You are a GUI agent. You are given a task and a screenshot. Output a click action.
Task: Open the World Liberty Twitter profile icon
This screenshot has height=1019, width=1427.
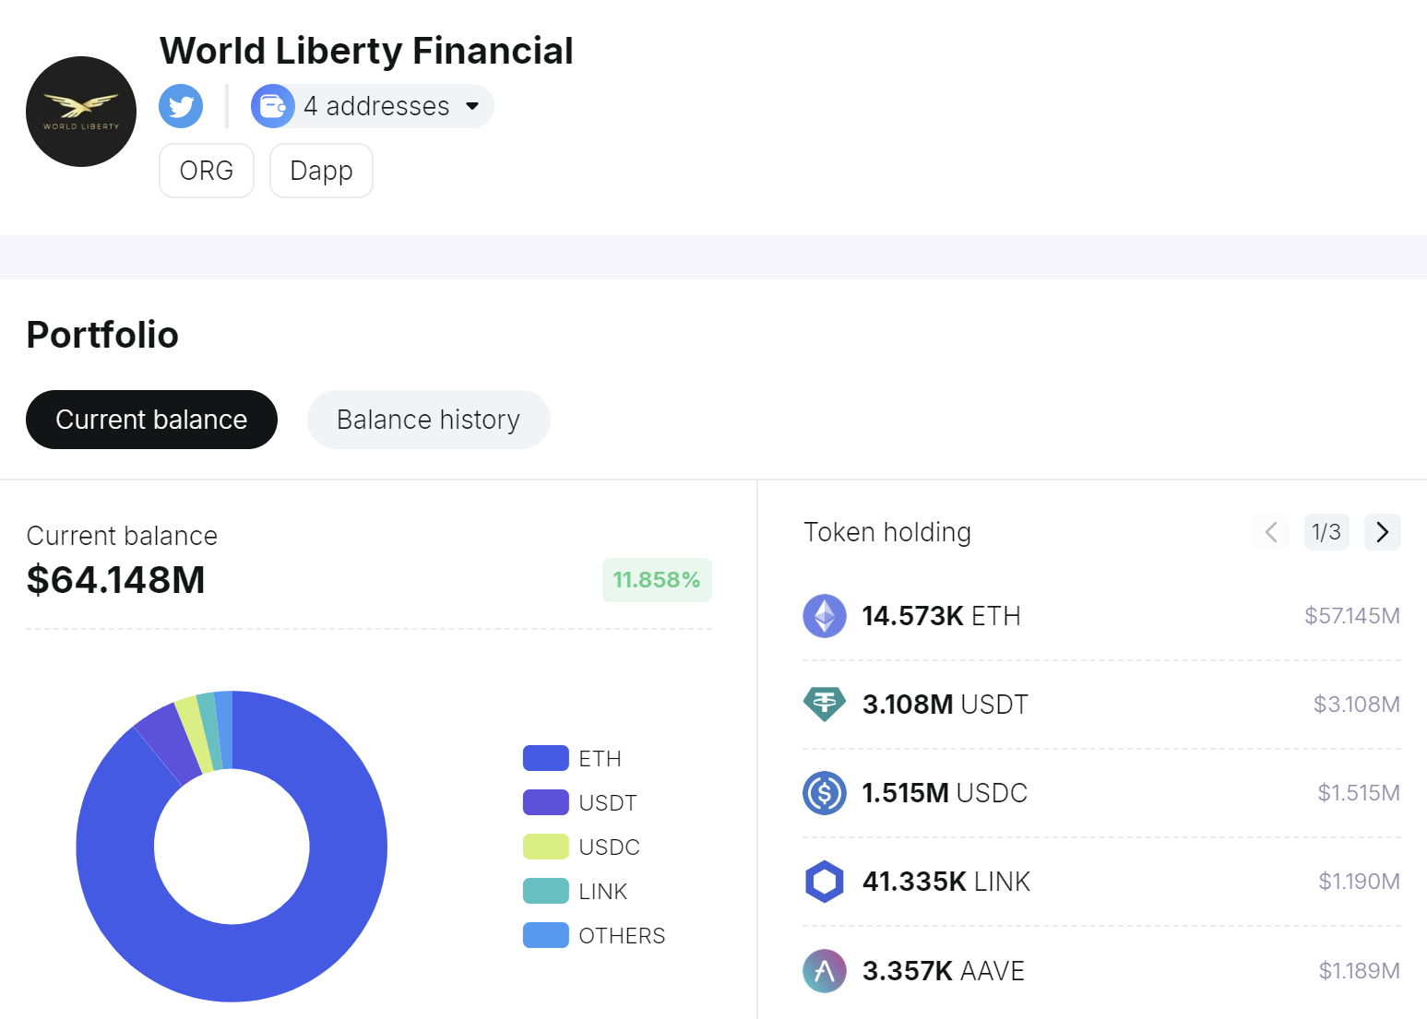[181, 106]
